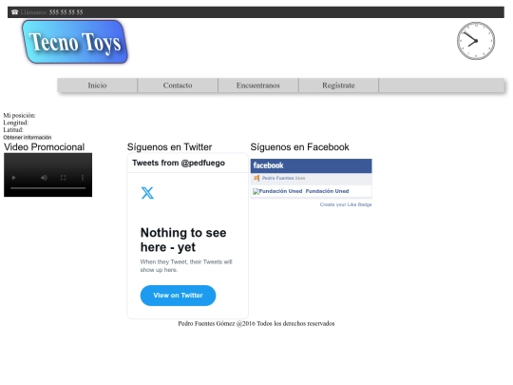Click the Nothing to see here - yet text
513x385 pixels.
pos(183,240)
